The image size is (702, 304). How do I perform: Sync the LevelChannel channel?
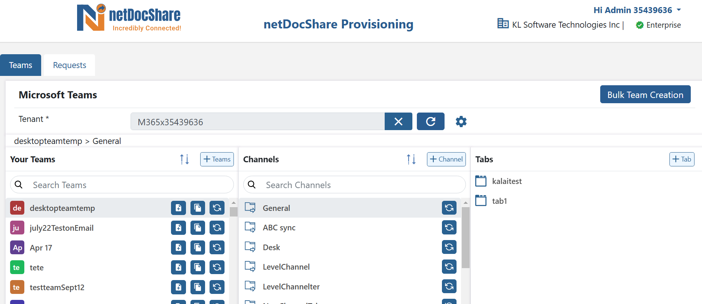click(x=449, y=267)
